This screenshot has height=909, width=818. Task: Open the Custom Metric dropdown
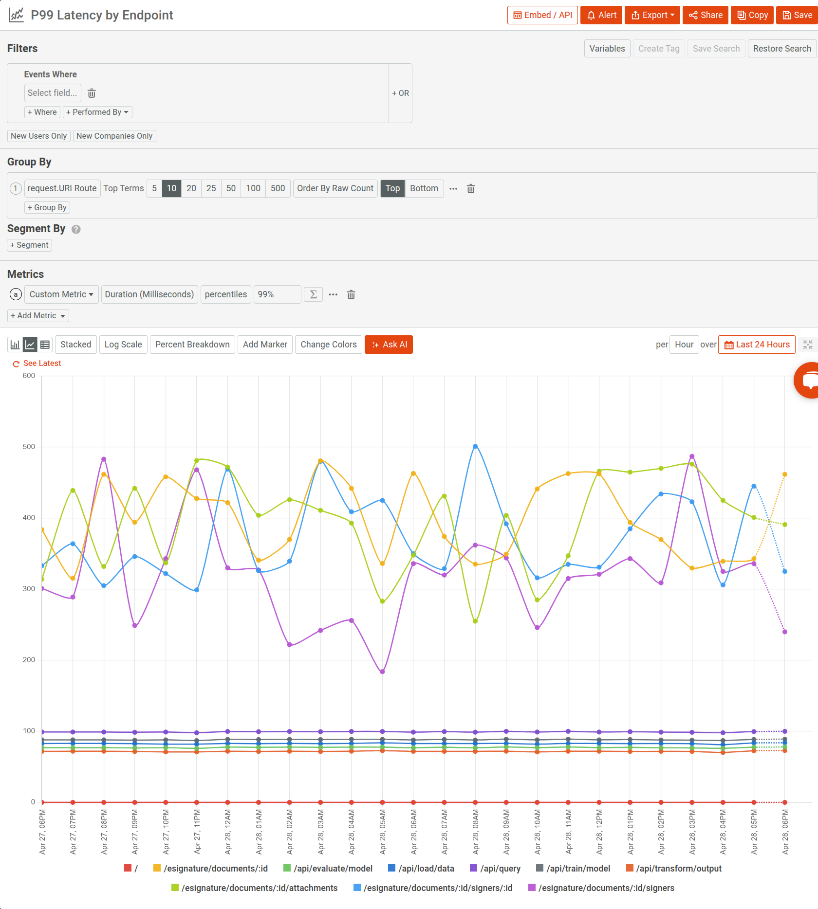coord(61,294)
